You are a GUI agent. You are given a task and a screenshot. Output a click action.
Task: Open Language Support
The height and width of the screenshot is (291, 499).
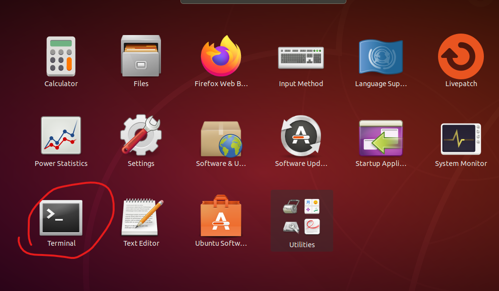(381, 57)
